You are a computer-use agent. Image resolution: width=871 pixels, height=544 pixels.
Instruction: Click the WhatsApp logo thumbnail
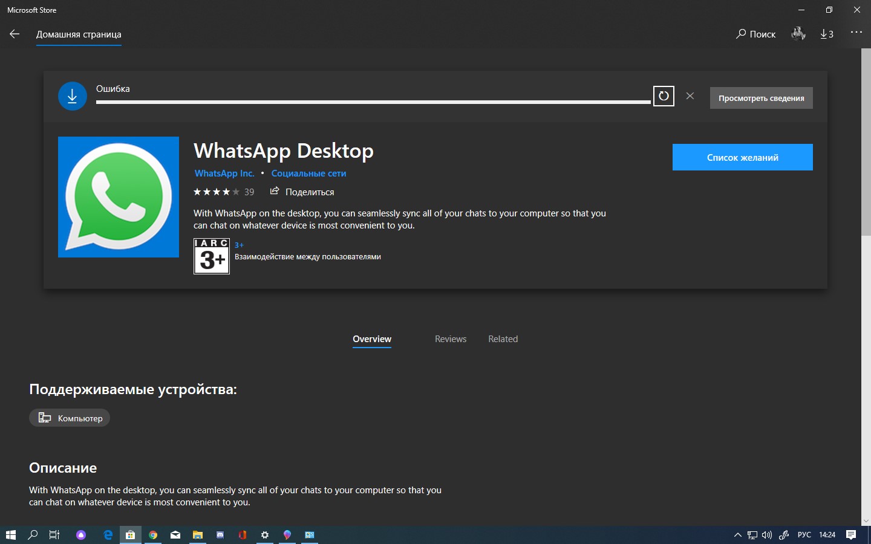tap(119, 197)
